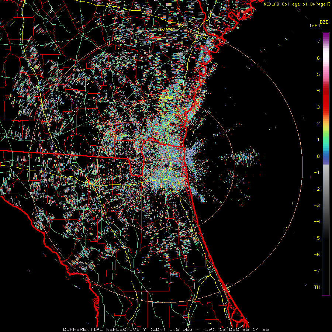Click the -1 value on the scale

[x=317, y=173]
